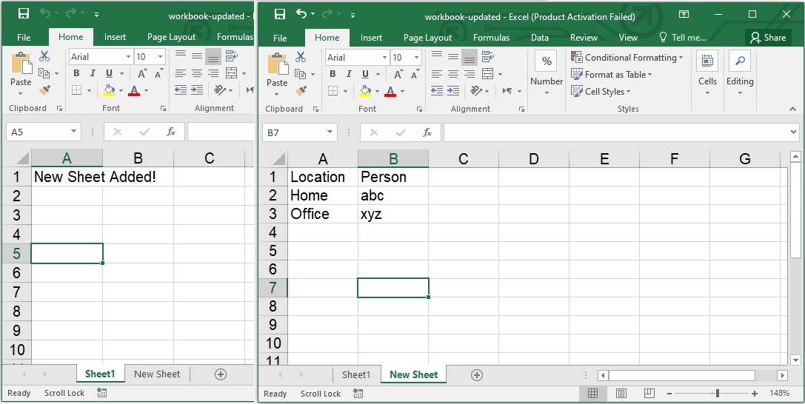Screen dimensions: 805x404
Task: Open the Format as Table button
Action: (611, 75)
